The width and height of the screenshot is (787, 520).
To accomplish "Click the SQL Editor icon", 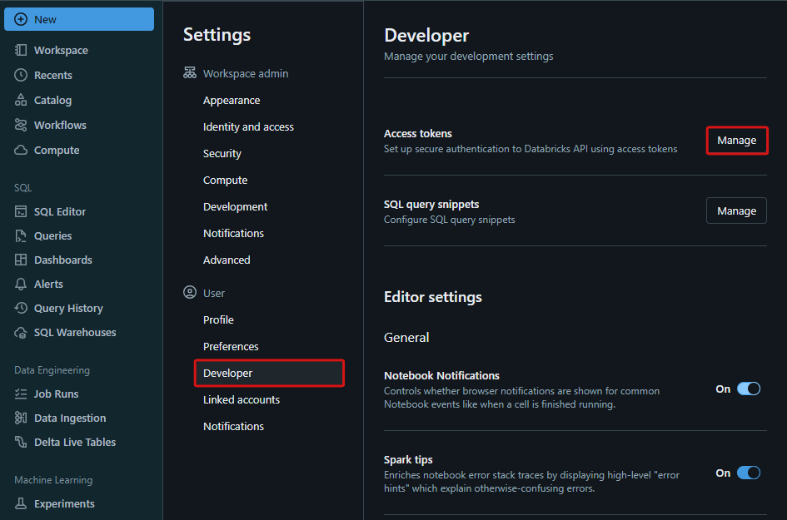I will [x=21, y=211].
